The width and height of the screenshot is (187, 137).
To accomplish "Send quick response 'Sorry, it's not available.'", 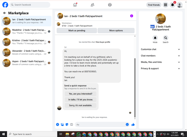I will 80,105.
